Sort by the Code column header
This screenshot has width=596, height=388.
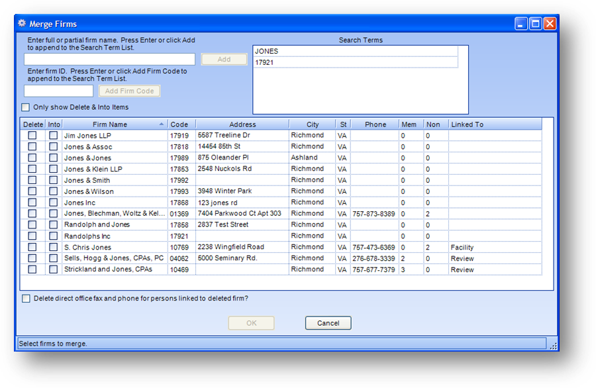tap(181, 124)
